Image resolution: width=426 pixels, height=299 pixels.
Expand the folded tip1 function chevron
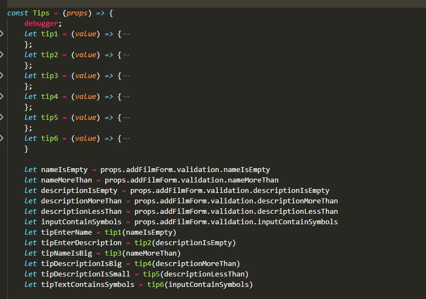(1, 34)
